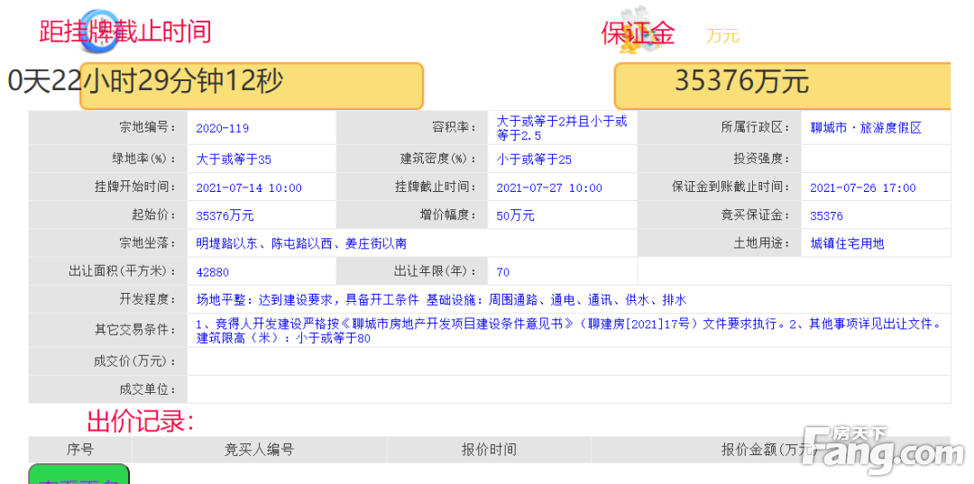Click listing deadline 2021-07-27 10:00
This screenshot has height=484, width=974.
tap(549, 188)
